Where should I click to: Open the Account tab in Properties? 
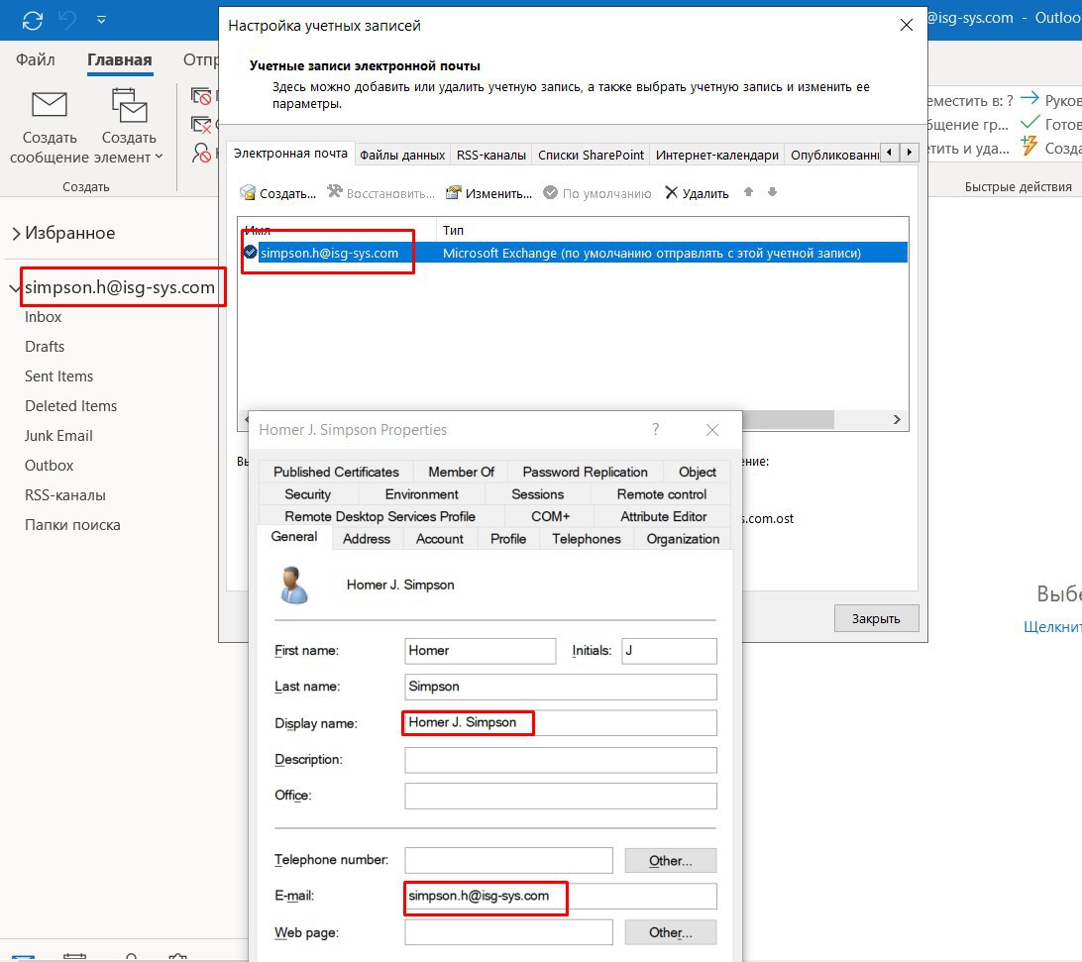(x=440, y=539)
